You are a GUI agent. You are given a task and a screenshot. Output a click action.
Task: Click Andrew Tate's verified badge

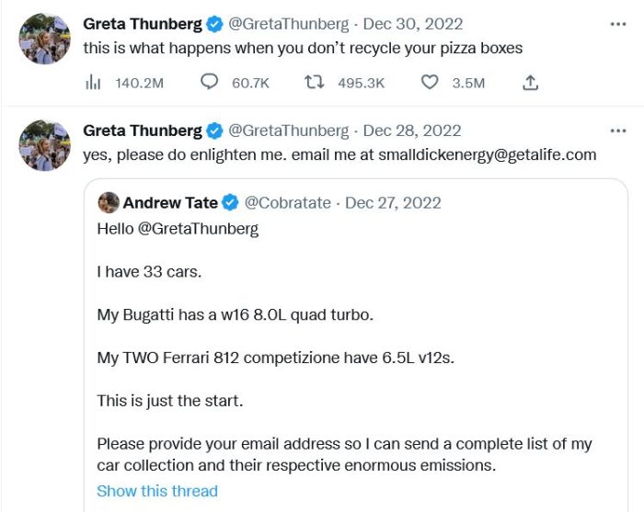(230, 202)
